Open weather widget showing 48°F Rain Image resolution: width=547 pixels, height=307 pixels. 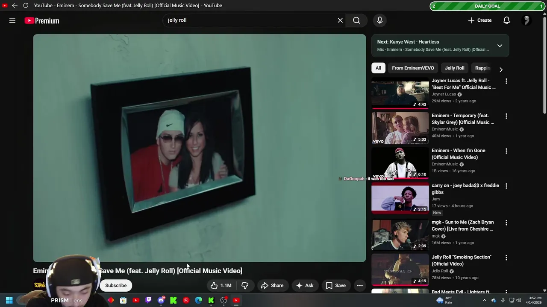click(445, 300)
